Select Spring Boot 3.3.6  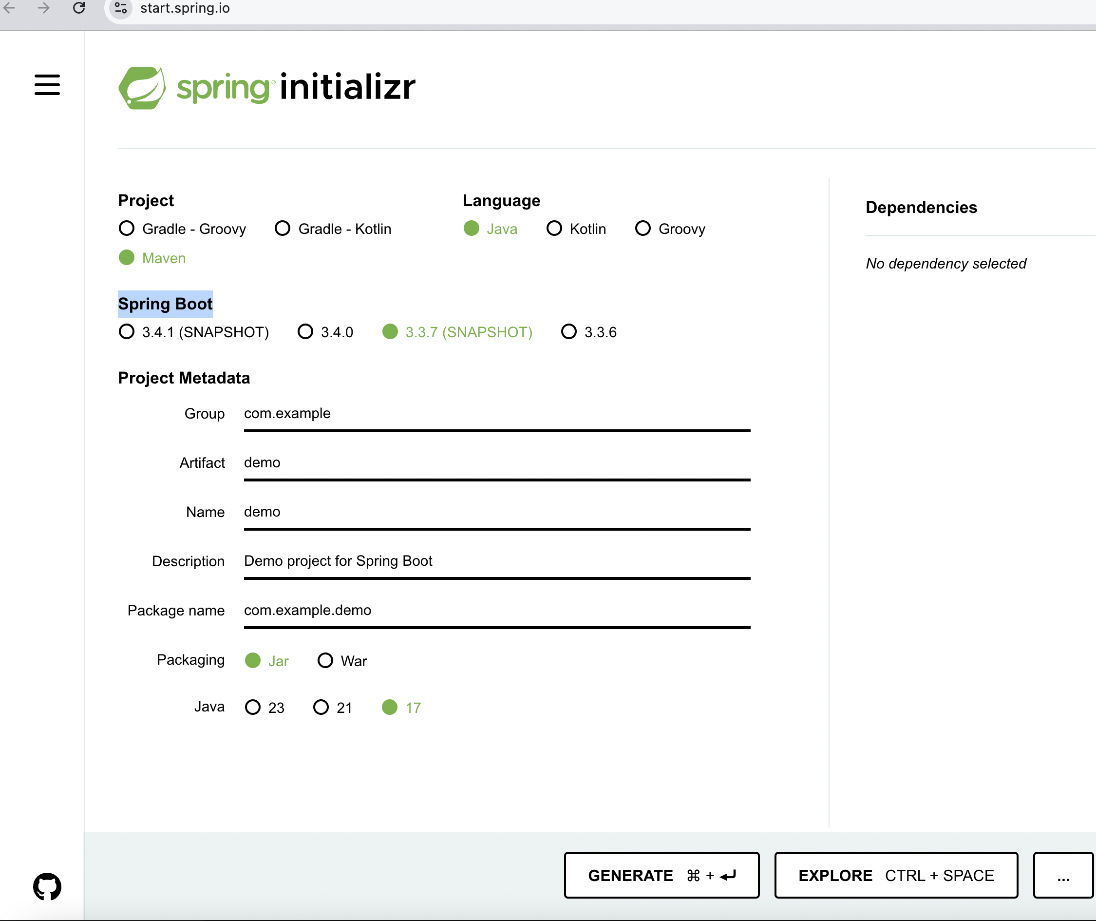point(589,332)
